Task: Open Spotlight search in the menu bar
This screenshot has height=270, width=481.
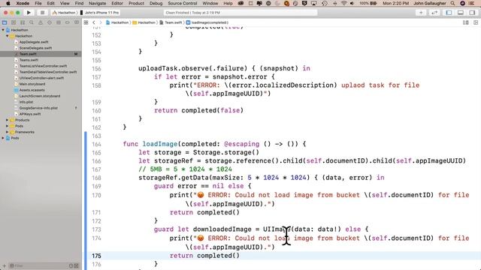Action: 452,3
